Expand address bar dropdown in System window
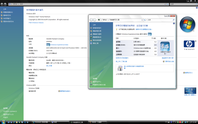Image resolution: width=198 pixels, height=124 pixels. 165,4
